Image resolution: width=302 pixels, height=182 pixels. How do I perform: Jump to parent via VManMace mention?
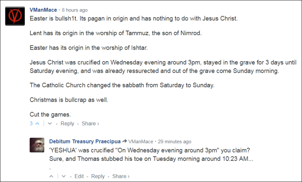(x=141, y=141)
